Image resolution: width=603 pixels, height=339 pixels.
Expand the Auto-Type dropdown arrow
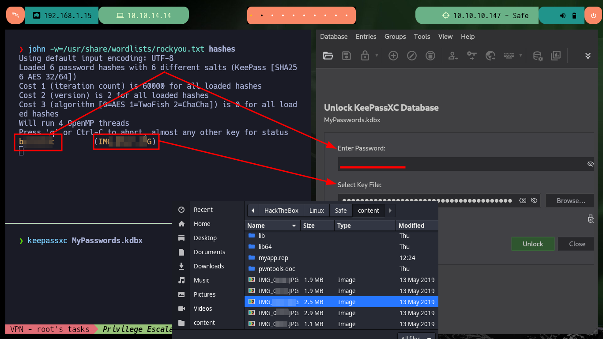click(521, 56)
